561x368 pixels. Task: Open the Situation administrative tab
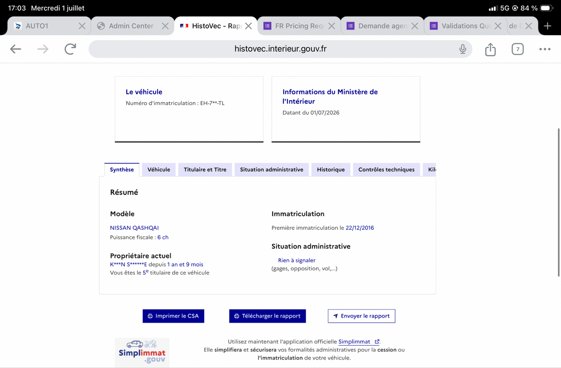coord(272,170)
